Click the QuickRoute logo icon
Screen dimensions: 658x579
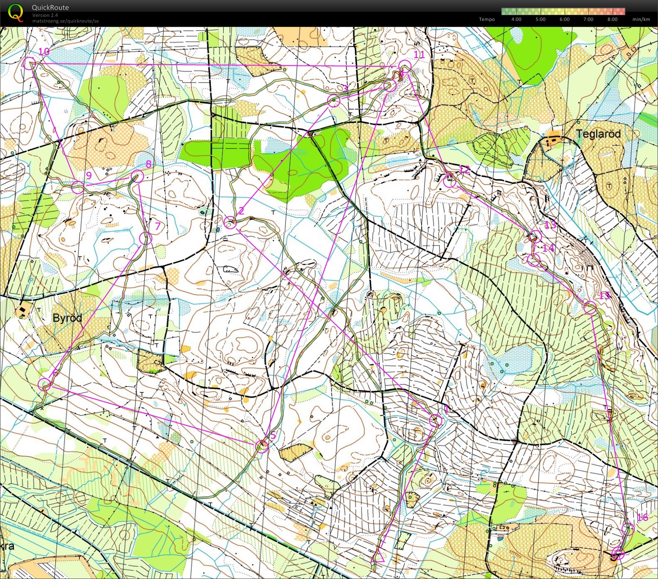[16, 12]
